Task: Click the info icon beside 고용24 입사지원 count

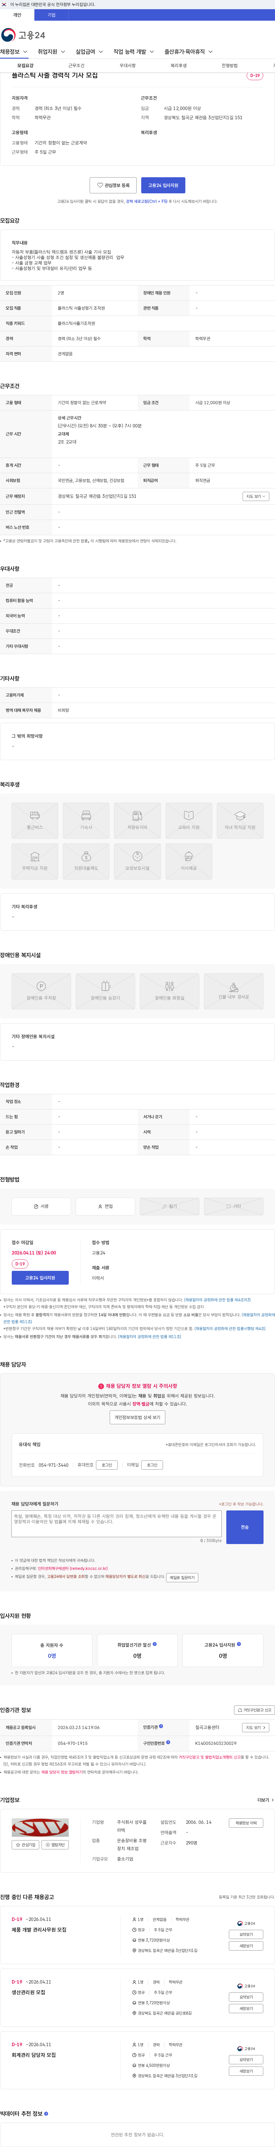Action: [x=239, y=1644]
